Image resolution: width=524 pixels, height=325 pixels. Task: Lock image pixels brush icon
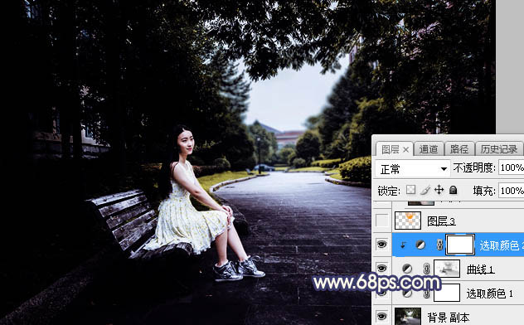point(425,190)
